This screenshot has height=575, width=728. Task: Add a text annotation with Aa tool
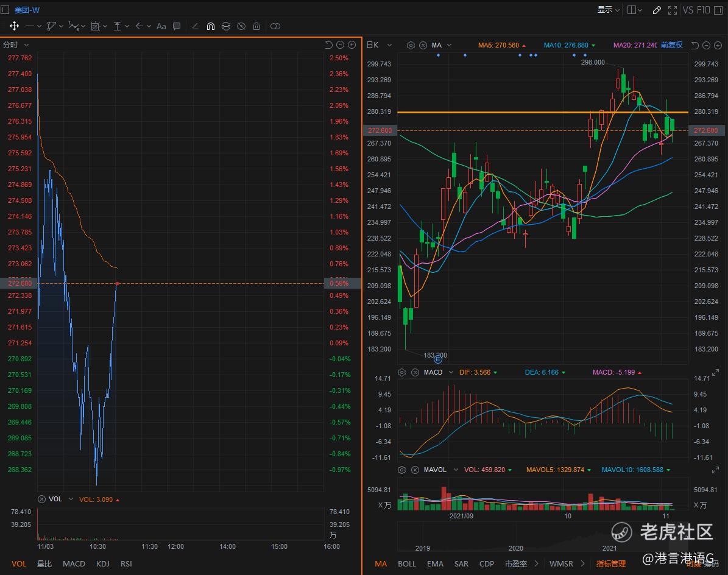(161, 26)
